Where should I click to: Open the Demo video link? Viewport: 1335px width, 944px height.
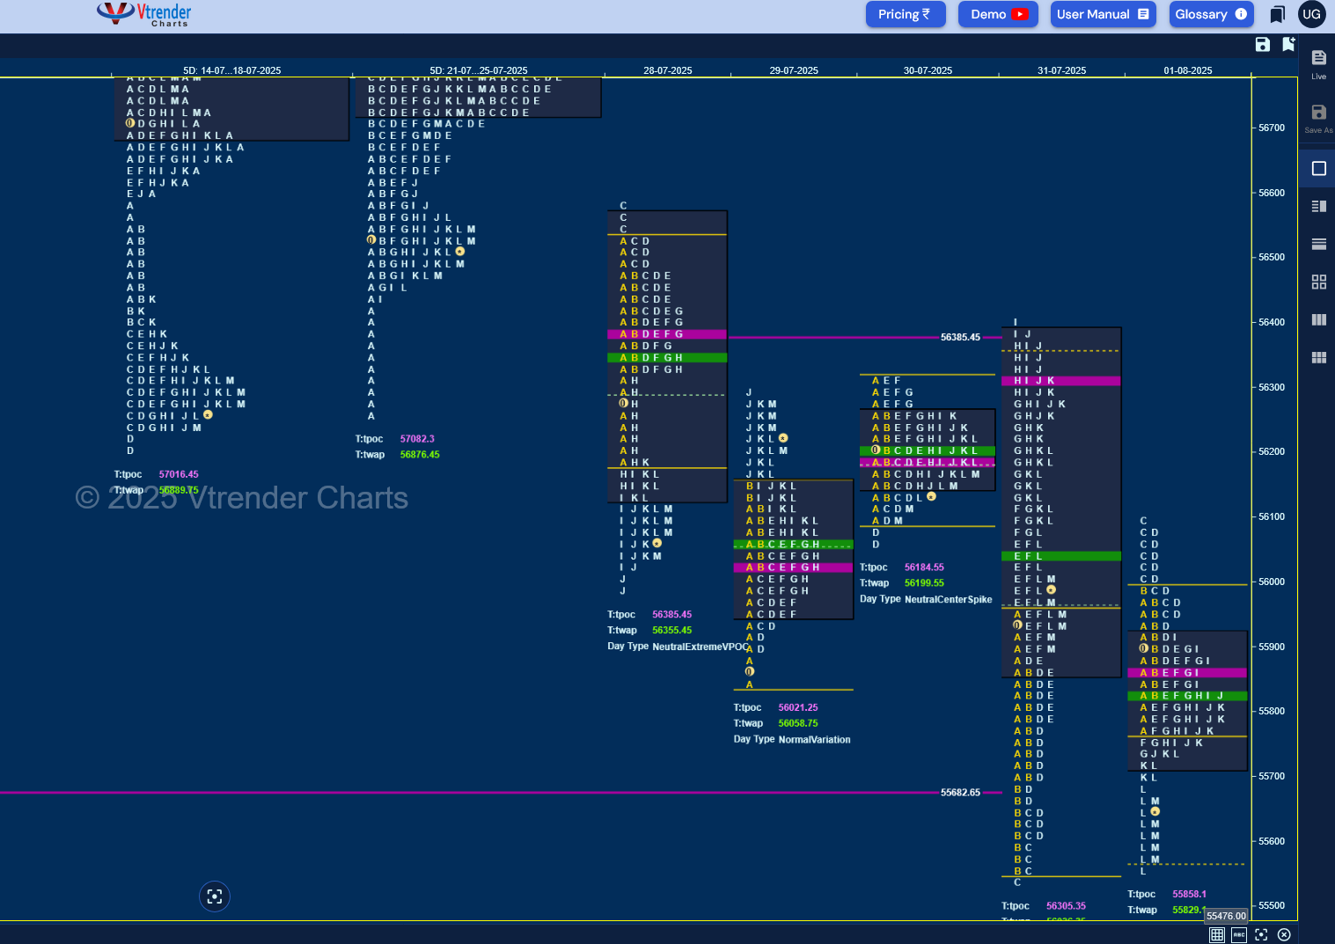998,14
